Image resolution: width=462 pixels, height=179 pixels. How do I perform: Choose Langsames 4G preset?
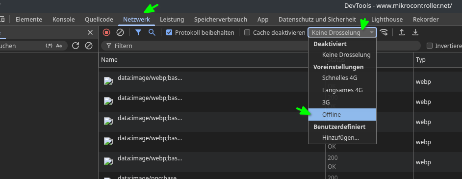click(342, 90)
